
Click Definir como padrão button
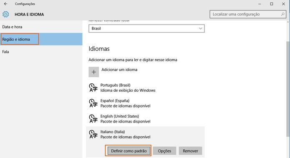click(129, 151)
